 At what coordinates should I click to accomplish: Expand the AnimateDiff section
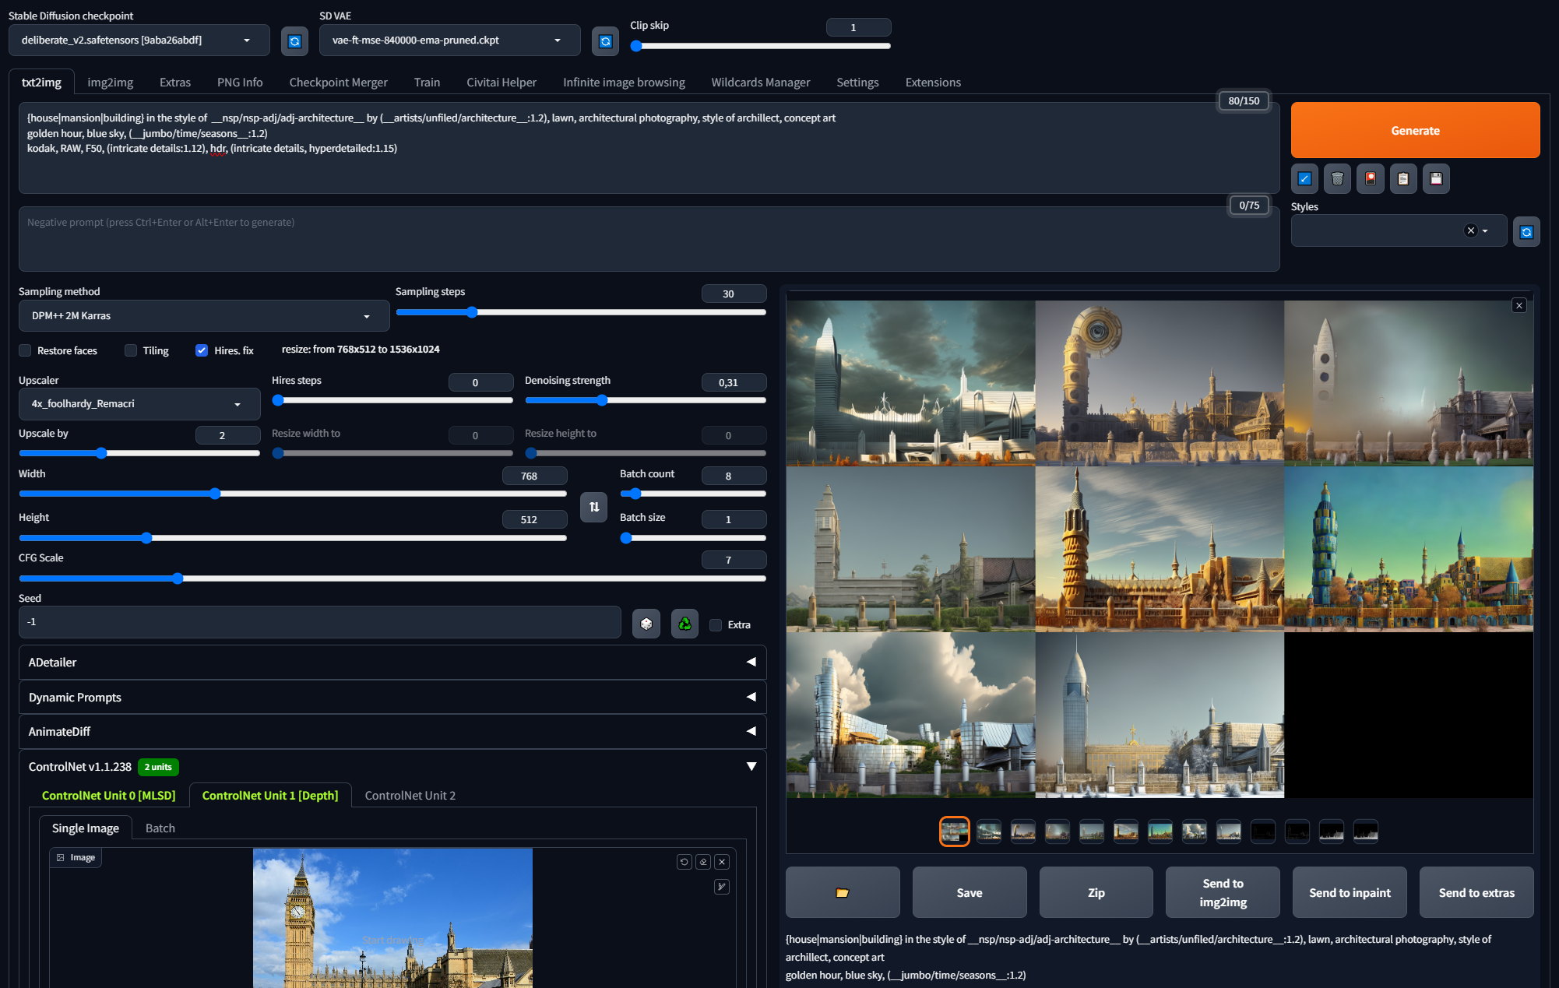click(x=391, y=731)
